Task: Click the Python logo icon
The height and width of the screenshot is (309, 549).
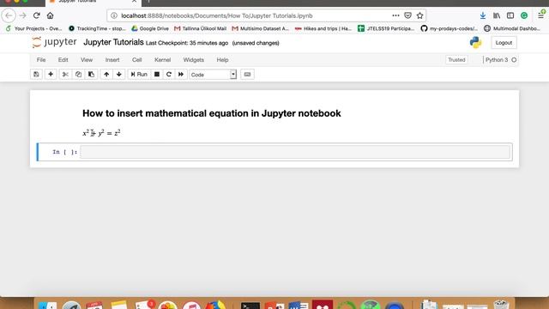Action: (475, 42)
